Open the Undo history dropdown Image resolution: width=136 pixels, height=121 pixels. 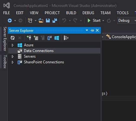tap(70, 20)
